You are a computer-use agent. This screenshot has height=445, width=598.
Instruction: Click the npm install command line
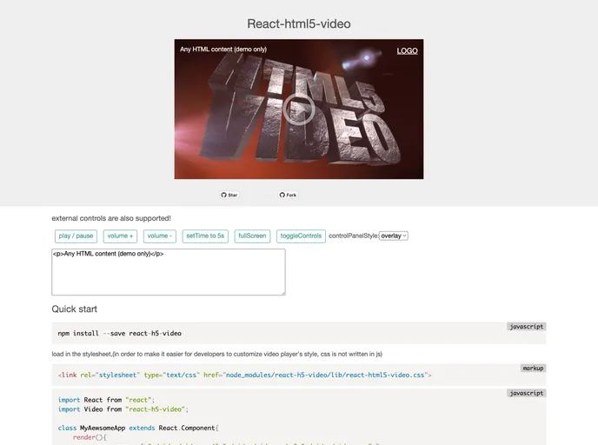tap(120, 333)
